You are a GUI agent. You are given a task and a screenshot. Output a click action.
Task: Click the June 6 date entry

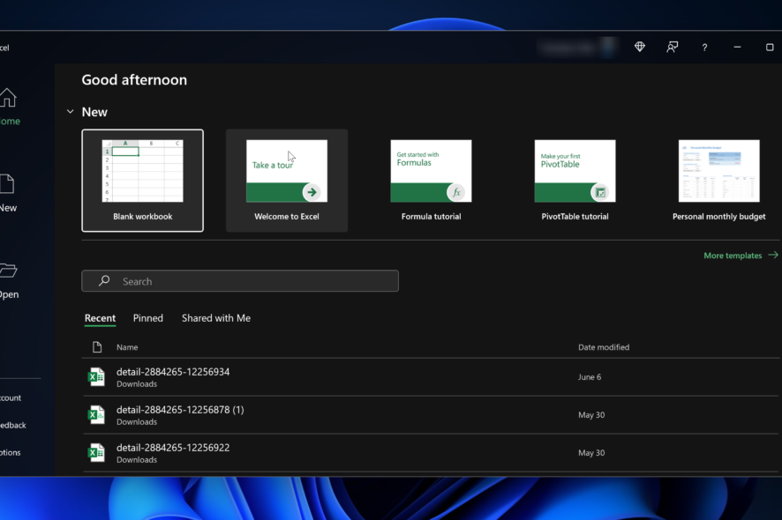tap(590, 377)
